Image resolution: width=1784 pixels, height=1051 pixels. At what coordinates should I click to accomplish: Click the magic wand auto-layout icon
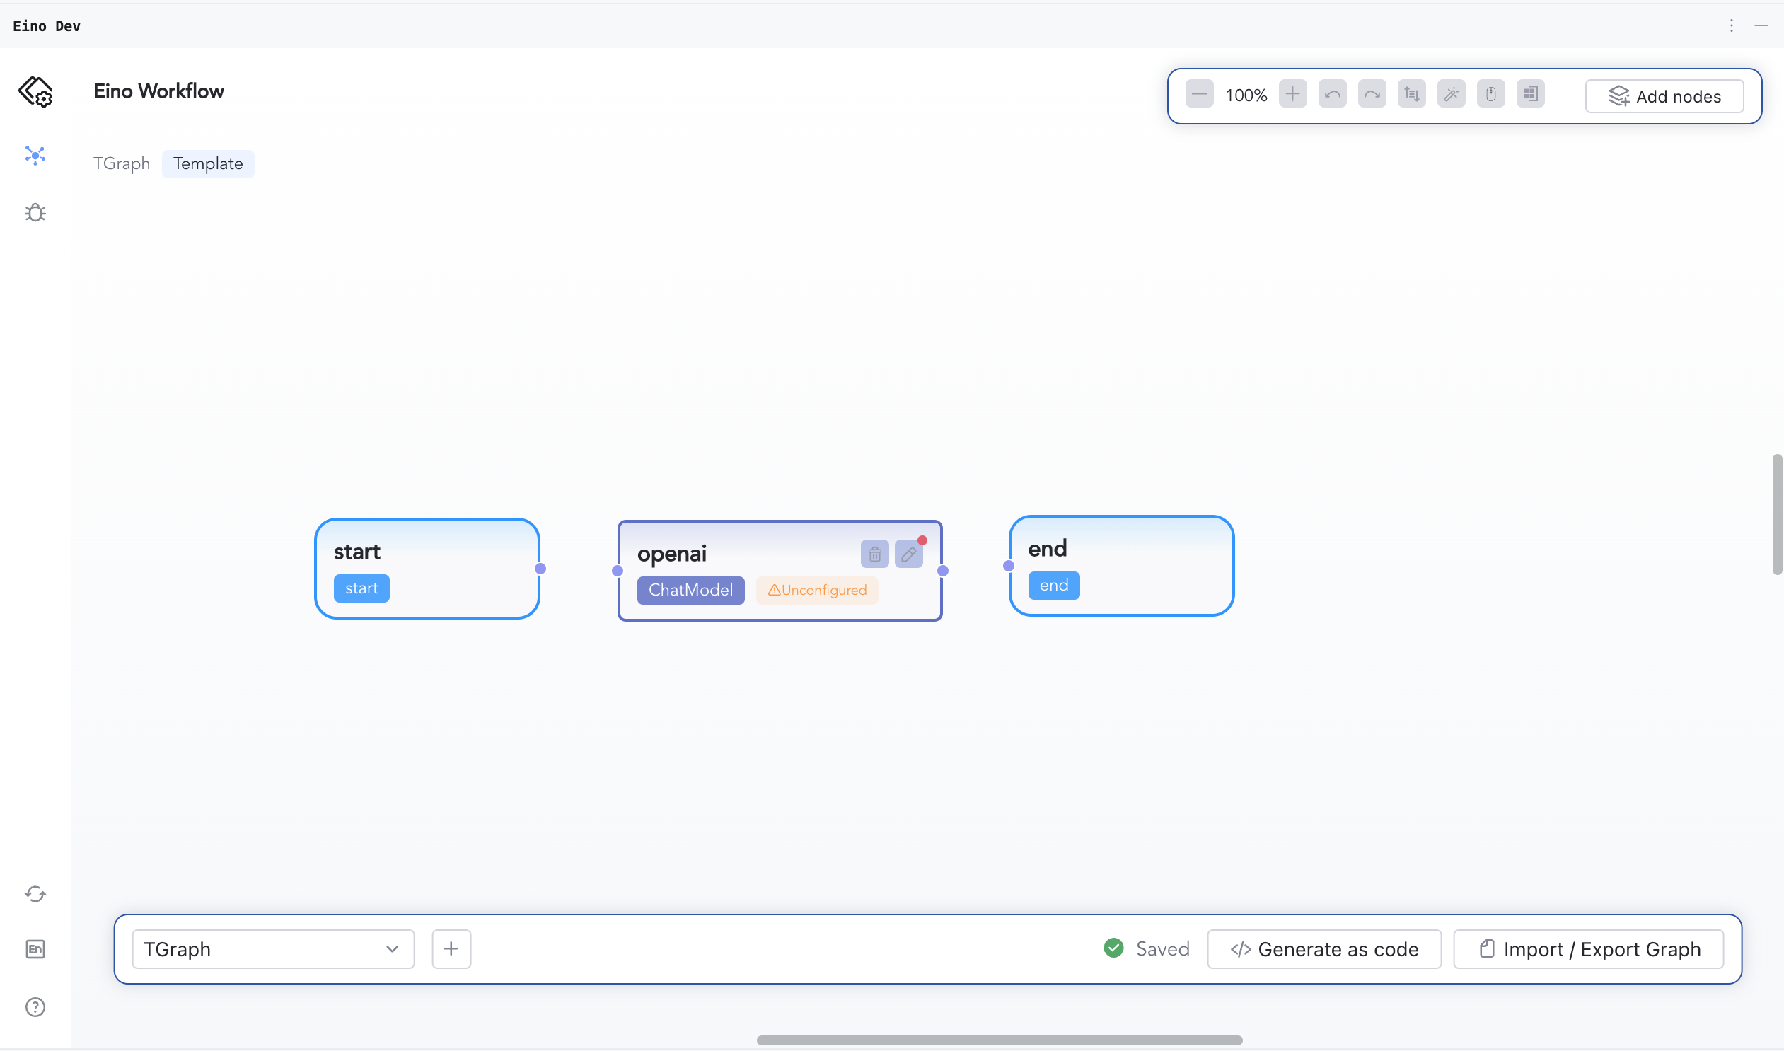(x=1451, y=94)
